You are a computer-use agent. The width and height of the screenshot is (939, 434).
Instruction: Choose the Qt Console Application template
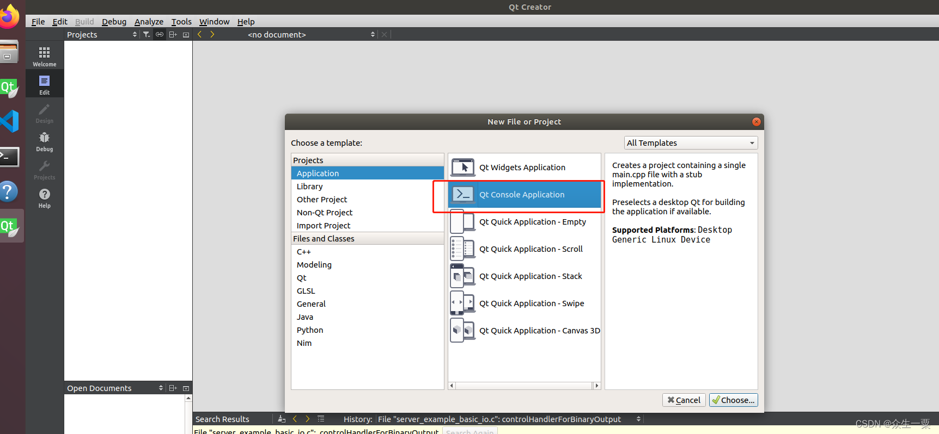tap(525, 195)
